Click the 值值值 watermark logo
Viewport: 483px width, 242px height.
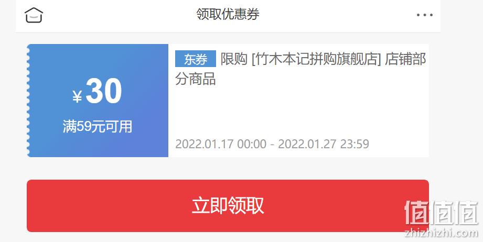(441, 213)
